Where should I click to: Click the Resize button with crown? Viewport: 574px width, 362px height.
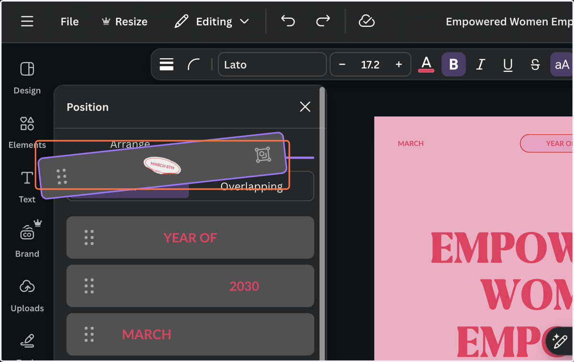coord(125,22)
